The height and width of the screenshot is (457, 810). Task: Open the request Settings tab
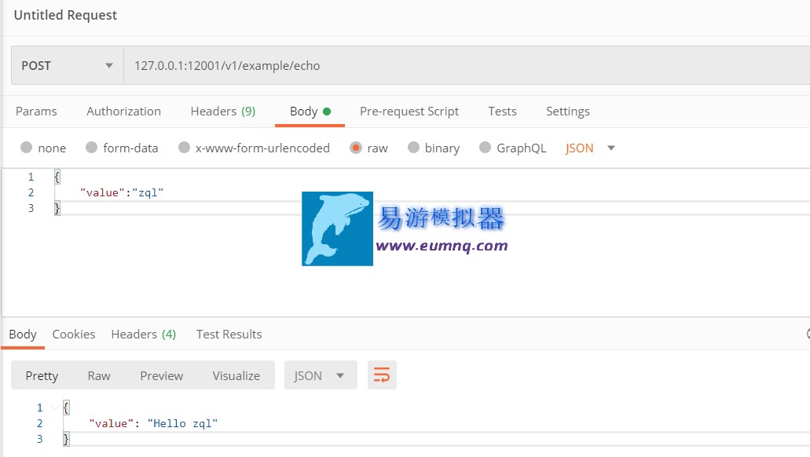tap(568, 112)
